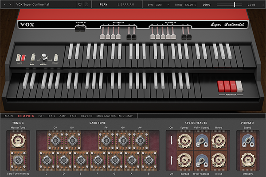266x177 pixels.
Task: Toggle the Vibrato rocker switch
Action: 56,58
